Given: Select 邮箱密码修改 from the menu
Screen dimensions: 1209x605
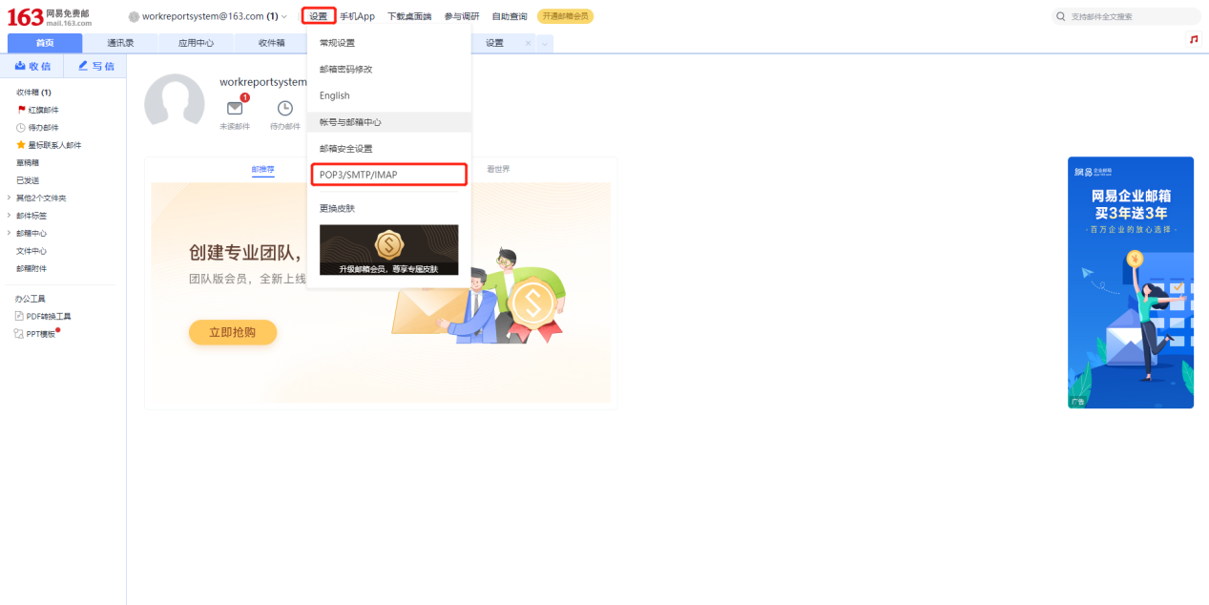Looking at the screenshot, I should [388, 70].
